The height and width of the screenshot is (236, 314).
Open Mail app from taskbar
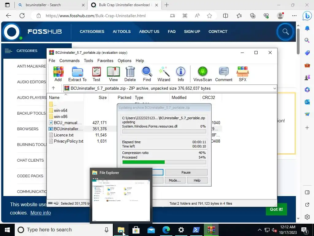[151, 230]
